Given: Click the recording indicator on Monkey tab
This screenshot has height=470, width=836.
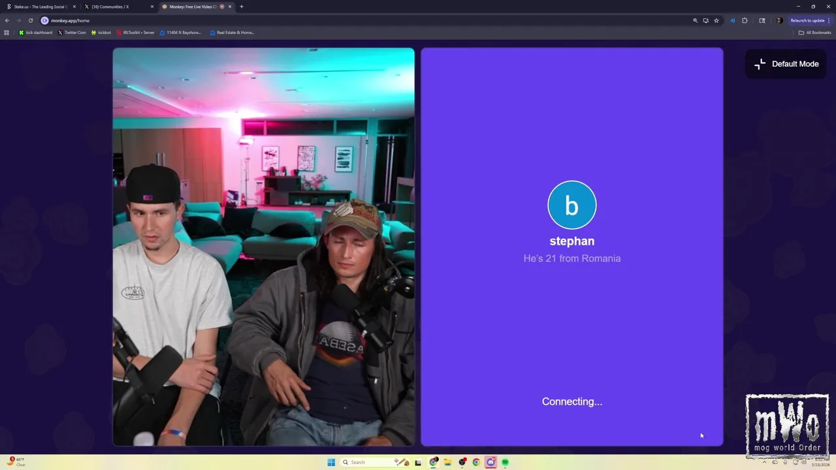Looking at the screenshot, I should (x=222, y=7).
